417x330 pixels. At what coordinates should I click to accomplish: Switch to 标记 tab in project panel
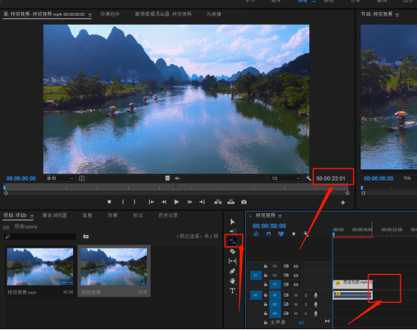tap(138, 215)
